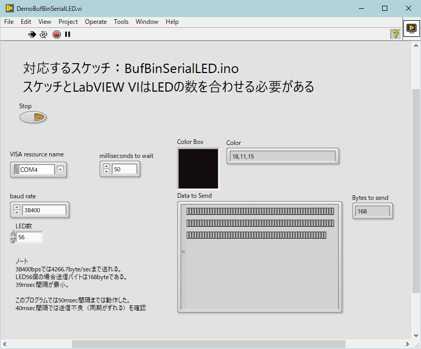Toggle the Stop switch
This screenshot has height=349, width=421.
(33, 118)
